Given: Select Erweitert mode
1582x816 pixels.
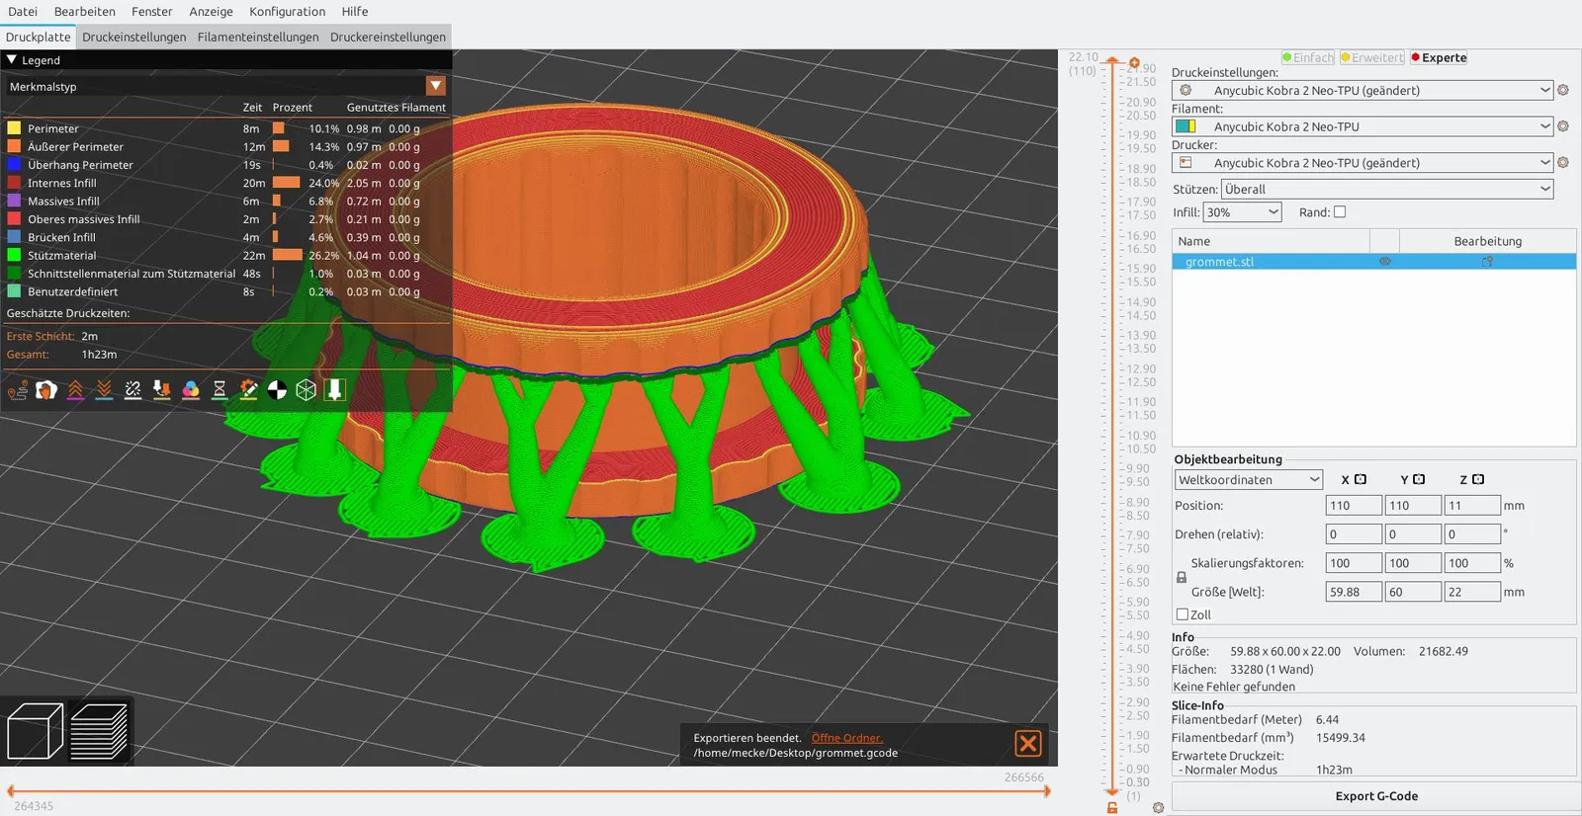Looking at the screenshot, I should (x=1372, y=57).
